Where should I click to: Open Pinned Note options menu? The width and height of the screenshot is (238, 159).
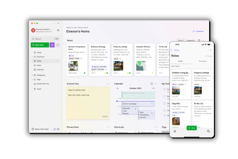pyautogui.click(x=108, y=127)
